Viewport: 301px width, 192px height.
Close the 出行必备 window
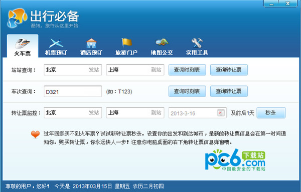click(x=287, y=3)
